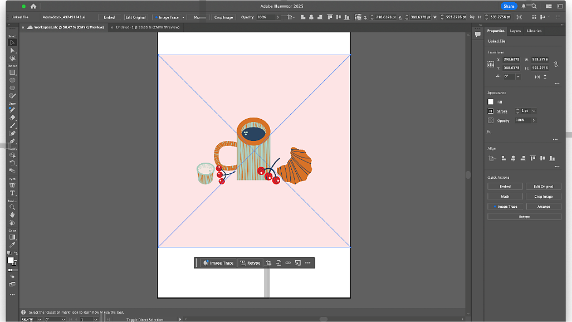Click Mask in Quick Actions
572x322 pixels.
505,197
